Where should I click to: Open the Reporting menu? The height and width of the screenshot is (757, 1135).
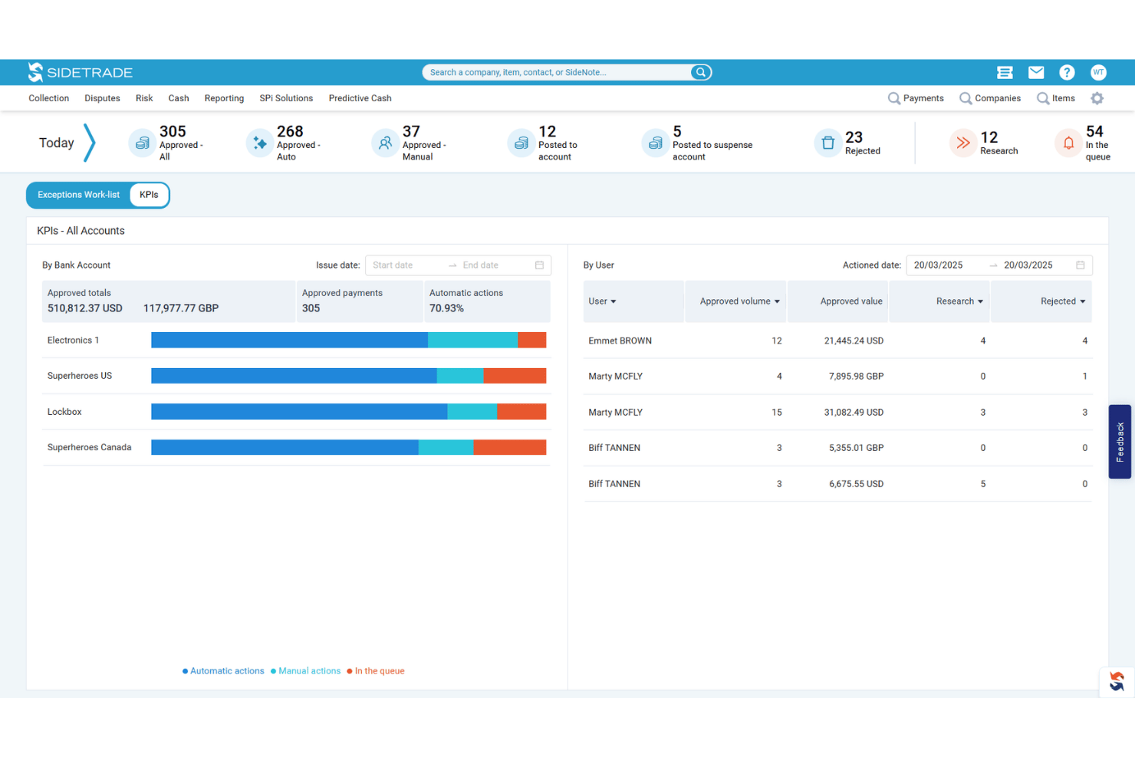[224, 98]
